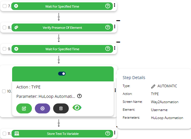Click help icon on Verify Presence Of Element
This screenshot has height=139, width=191.
click(108, 27)
